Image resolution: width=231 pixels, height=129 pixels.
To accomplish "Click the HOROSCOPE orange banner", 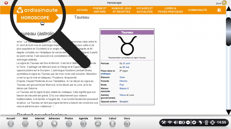I will [x=38, y=18].
